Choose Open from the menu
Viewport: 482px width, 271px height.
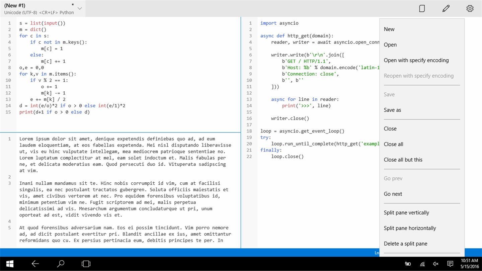coord(390,45)
